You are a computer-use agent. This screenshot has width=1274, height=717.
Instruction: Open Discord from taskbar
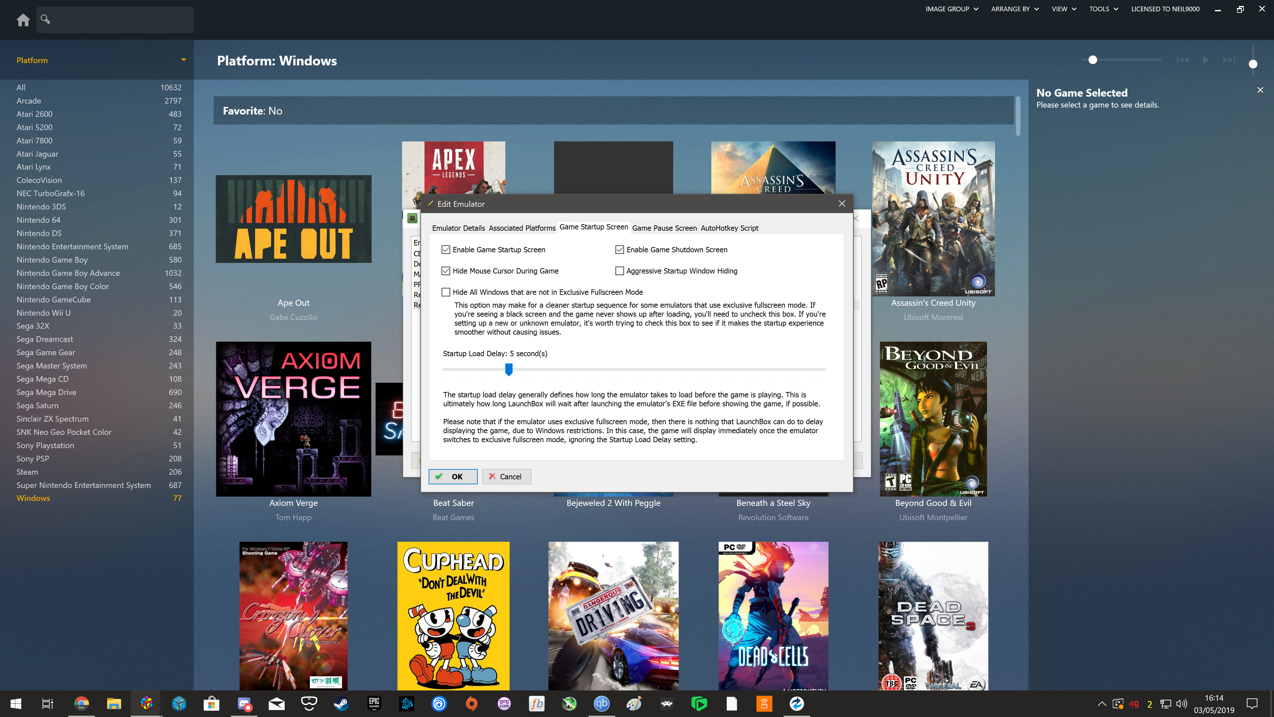[x=244, y=704]
